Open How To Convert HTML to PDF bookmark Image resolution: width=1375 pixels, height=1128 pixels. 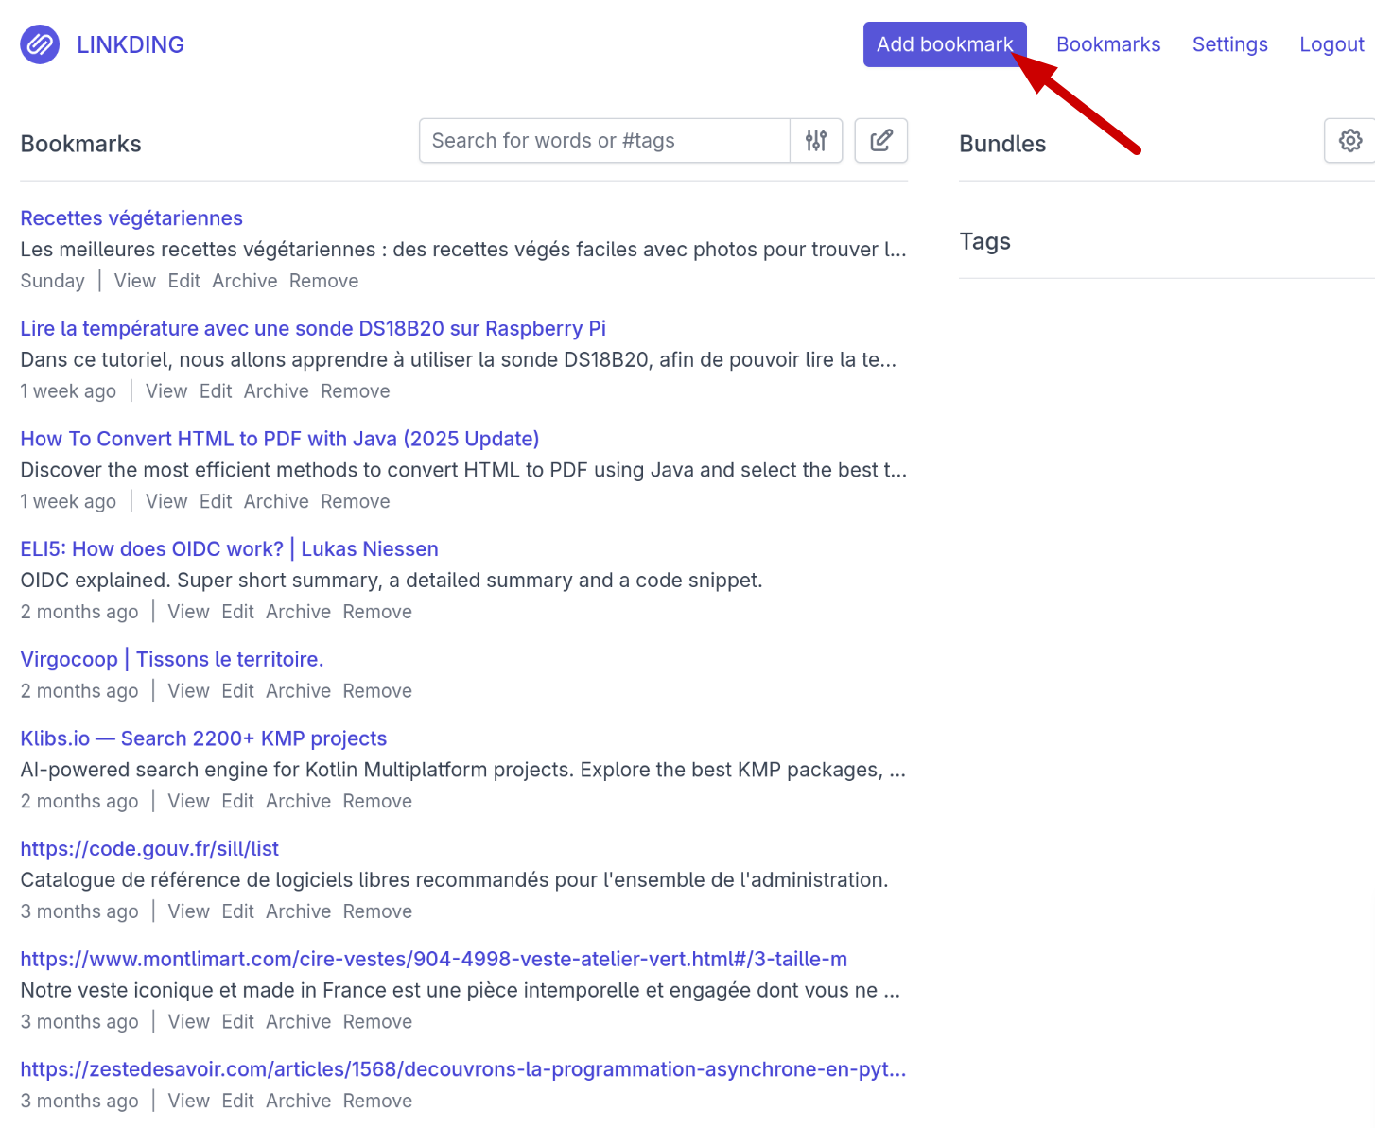pos(280,439)
